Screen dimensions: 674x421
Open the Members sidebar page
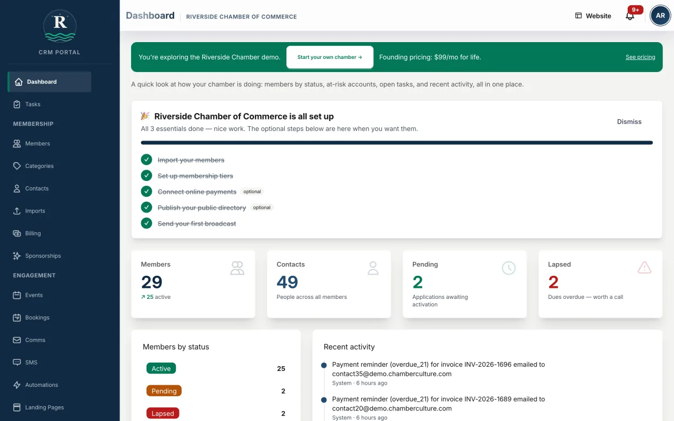tap(49, 143)
